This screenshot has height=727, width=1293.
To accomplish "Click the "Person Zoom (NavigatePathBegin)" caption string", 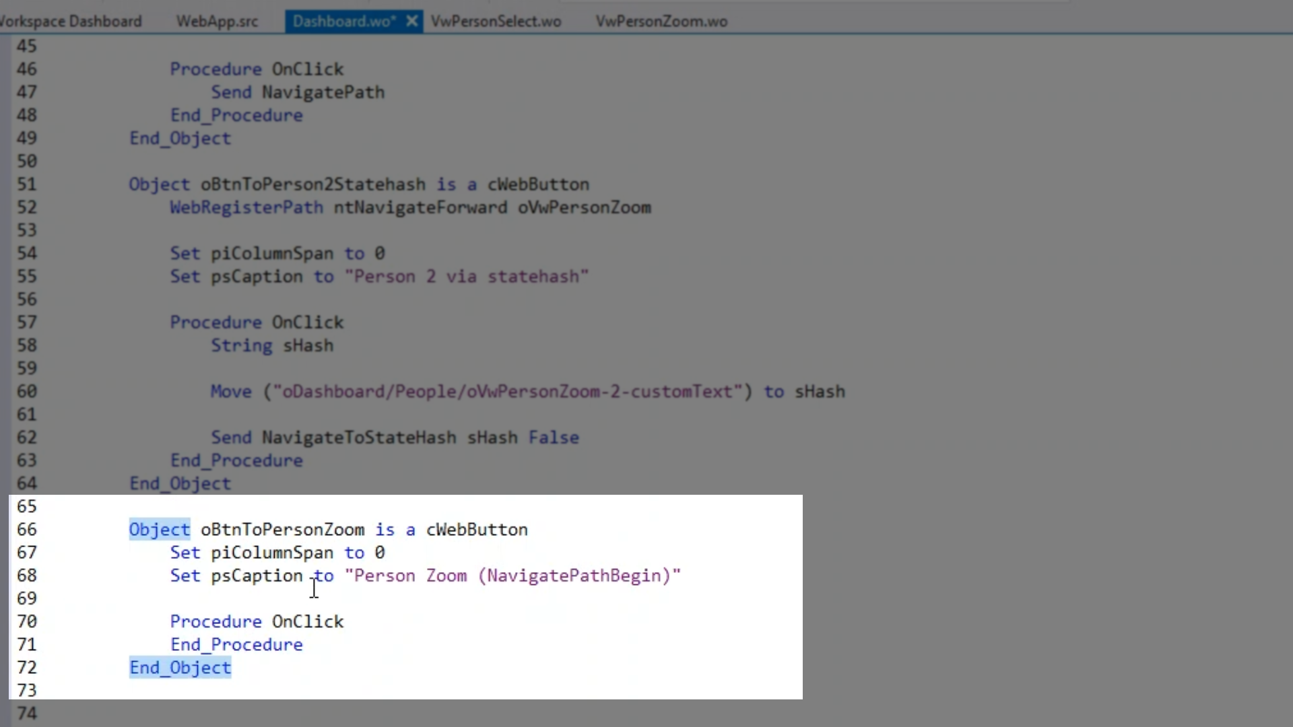I will click(512, 576).
